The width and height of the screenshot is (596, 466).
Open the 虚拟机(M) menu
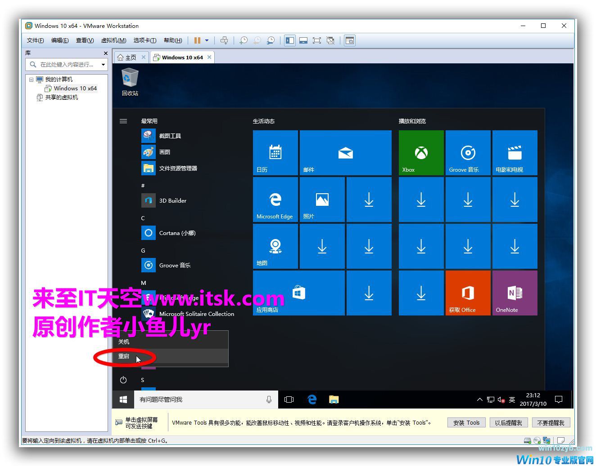113,40
